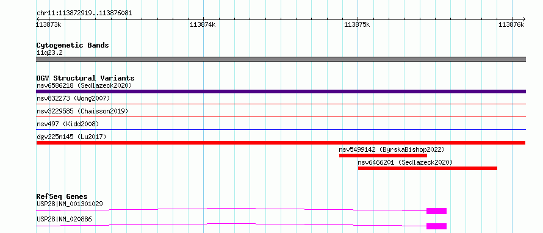The height and width of the screenshot is (233, 543).
Task: Click the gray 11q23.2 cytogenetic band bar
Action: pos(281,59)
